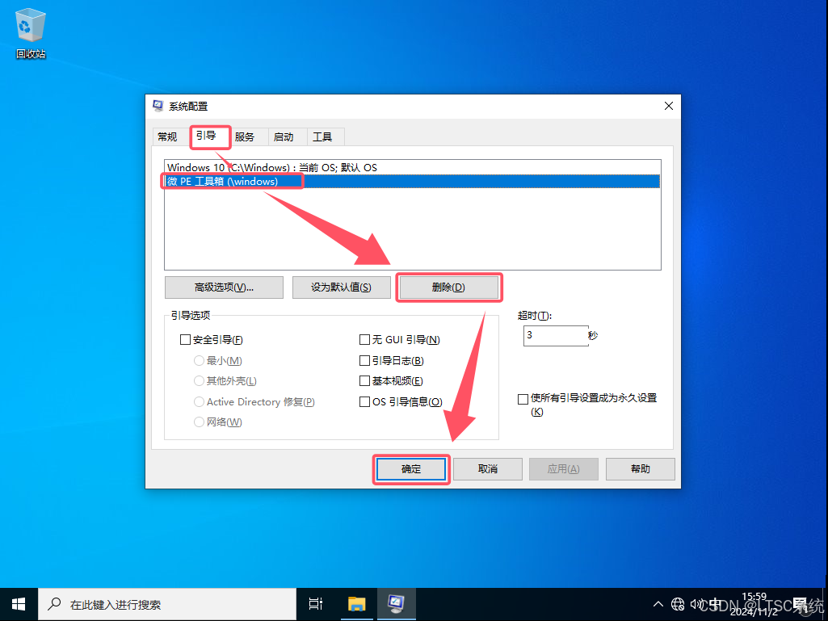This screenshot has height=621, width=828.
Task: Switch to the 工具 tab
Action: point(322,136)
